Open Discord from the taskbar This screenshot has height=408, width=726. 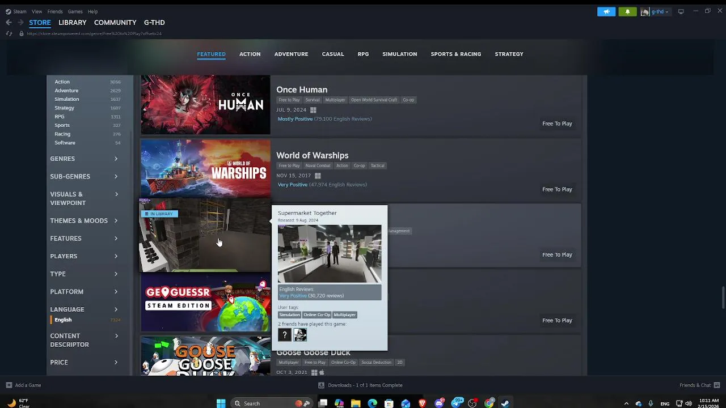[x=439, y=403]
